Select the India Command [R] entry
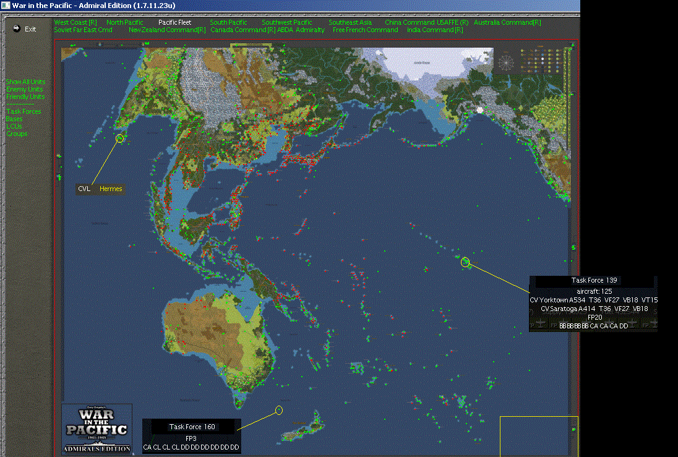The image size is (678, 457). pos(434,30)
